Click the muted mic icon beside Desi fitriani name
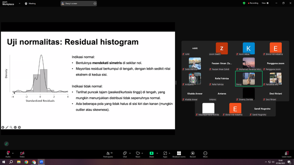The image size is (294, 165). pos(264,99)
